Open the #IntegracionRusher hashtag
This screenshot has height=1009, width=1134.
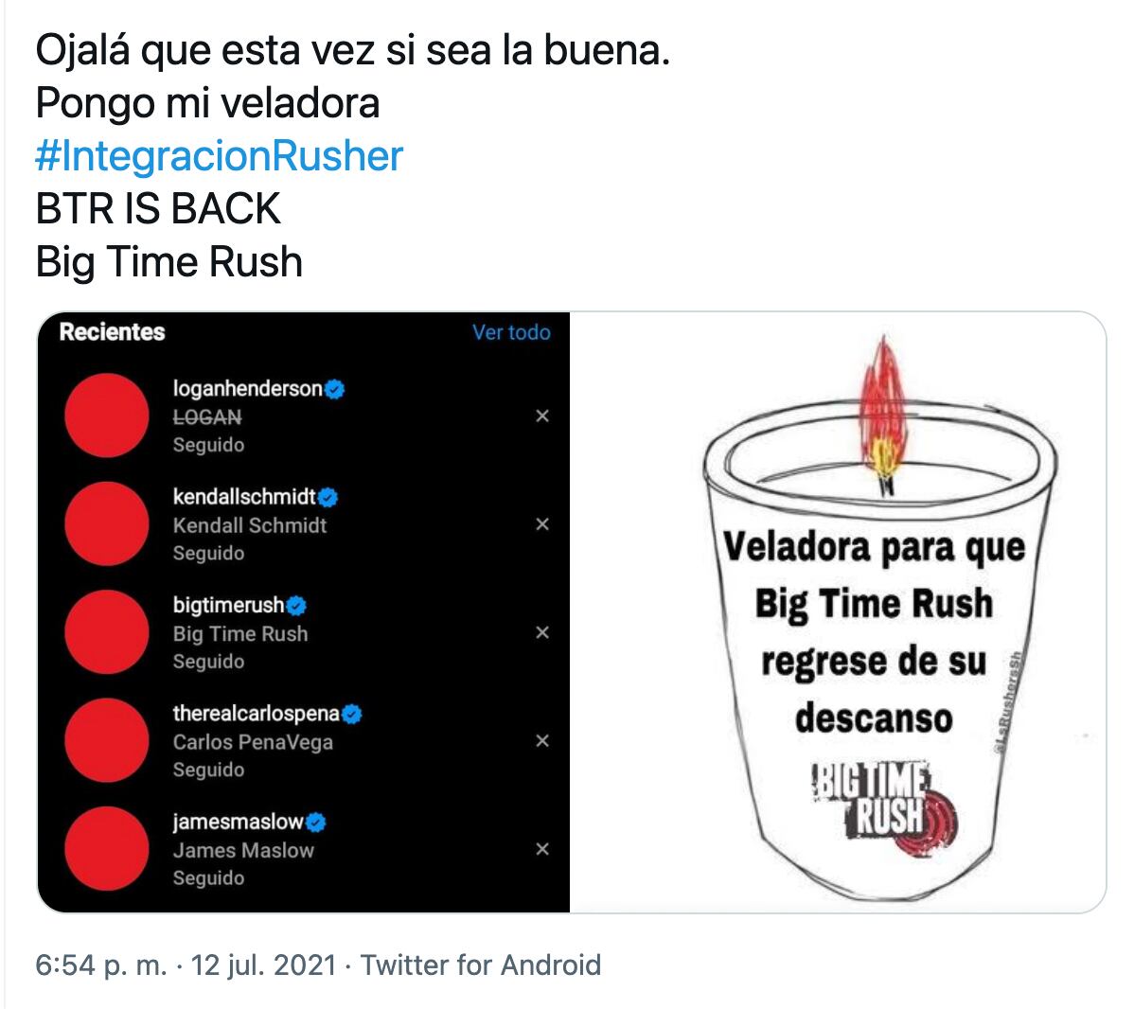click(x=220, y=156)
